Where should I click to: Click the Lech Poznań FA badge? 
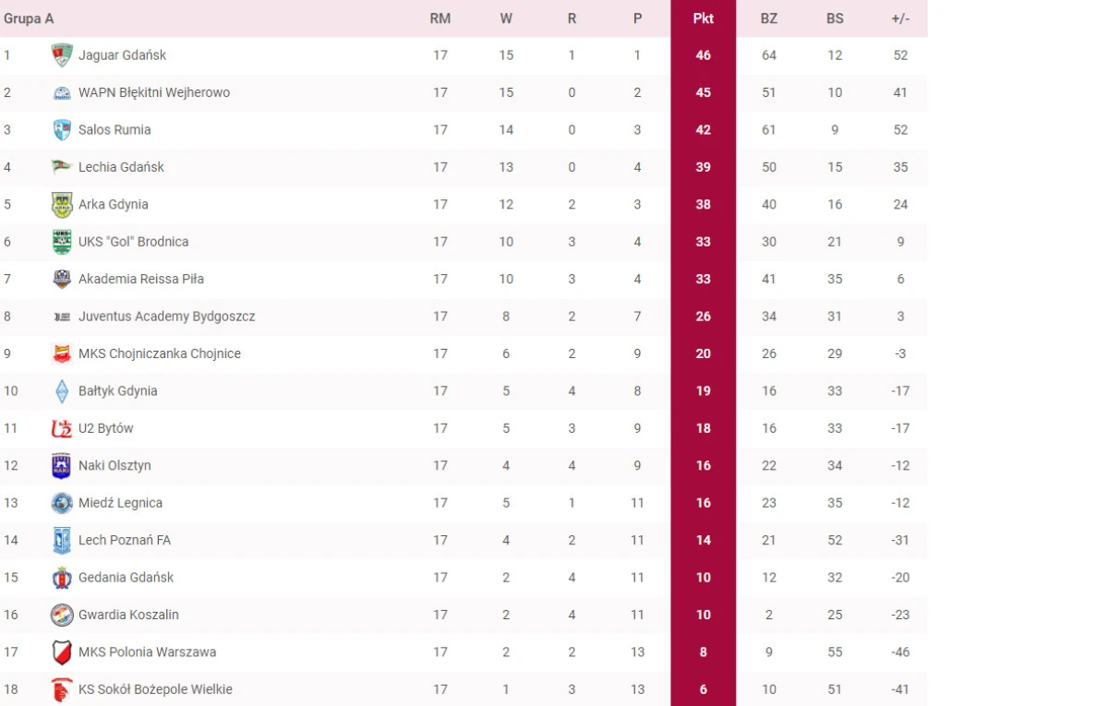pyautogui.click(x=62, y=541)
